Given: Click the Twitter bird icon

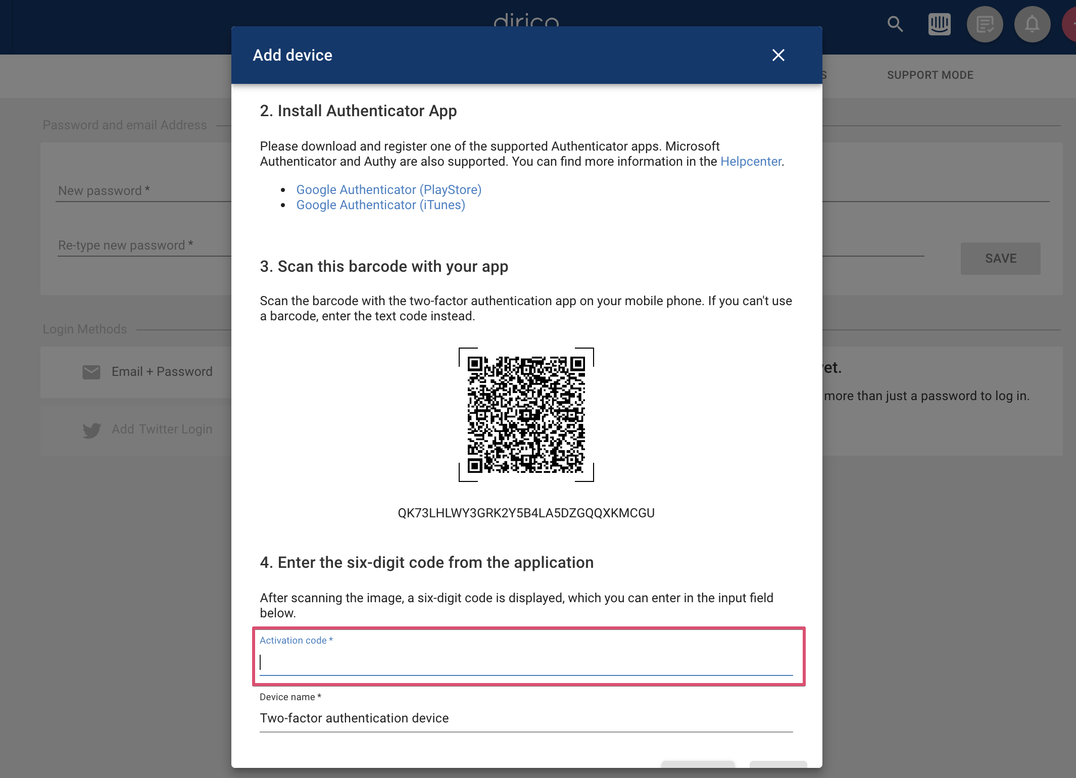Looking at the screenshot, I should 91,430.
